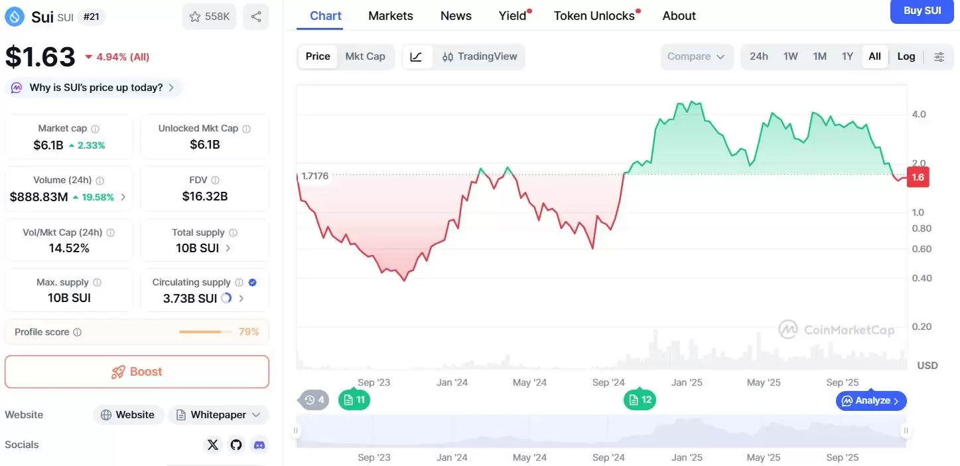Select the line chart icon

[x=417, y=56]
